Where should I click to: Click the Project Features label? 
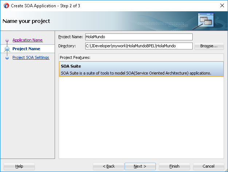[75, 57]
